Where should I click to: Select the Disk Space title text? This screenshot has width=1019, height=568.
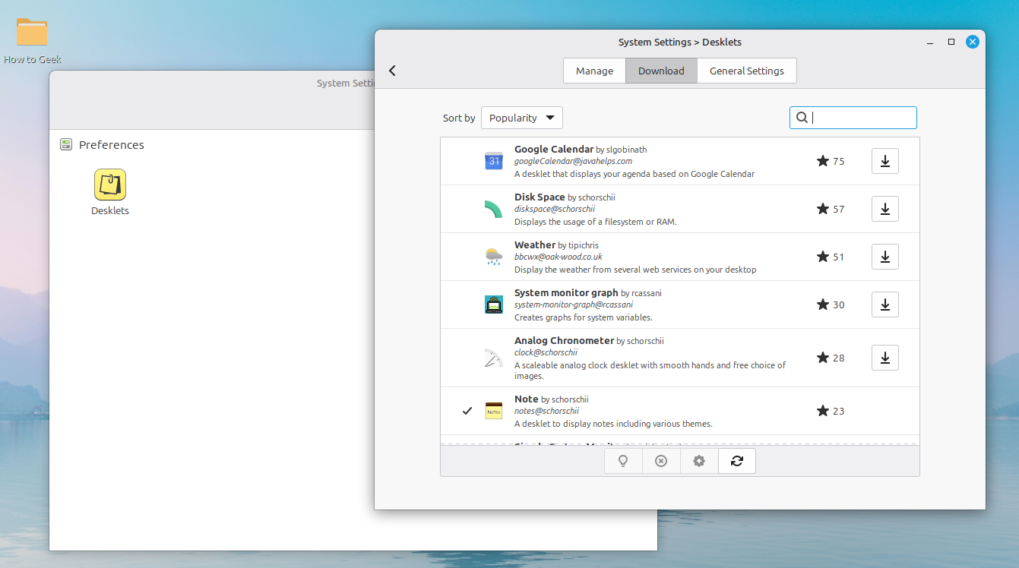[x=540, y=197]
